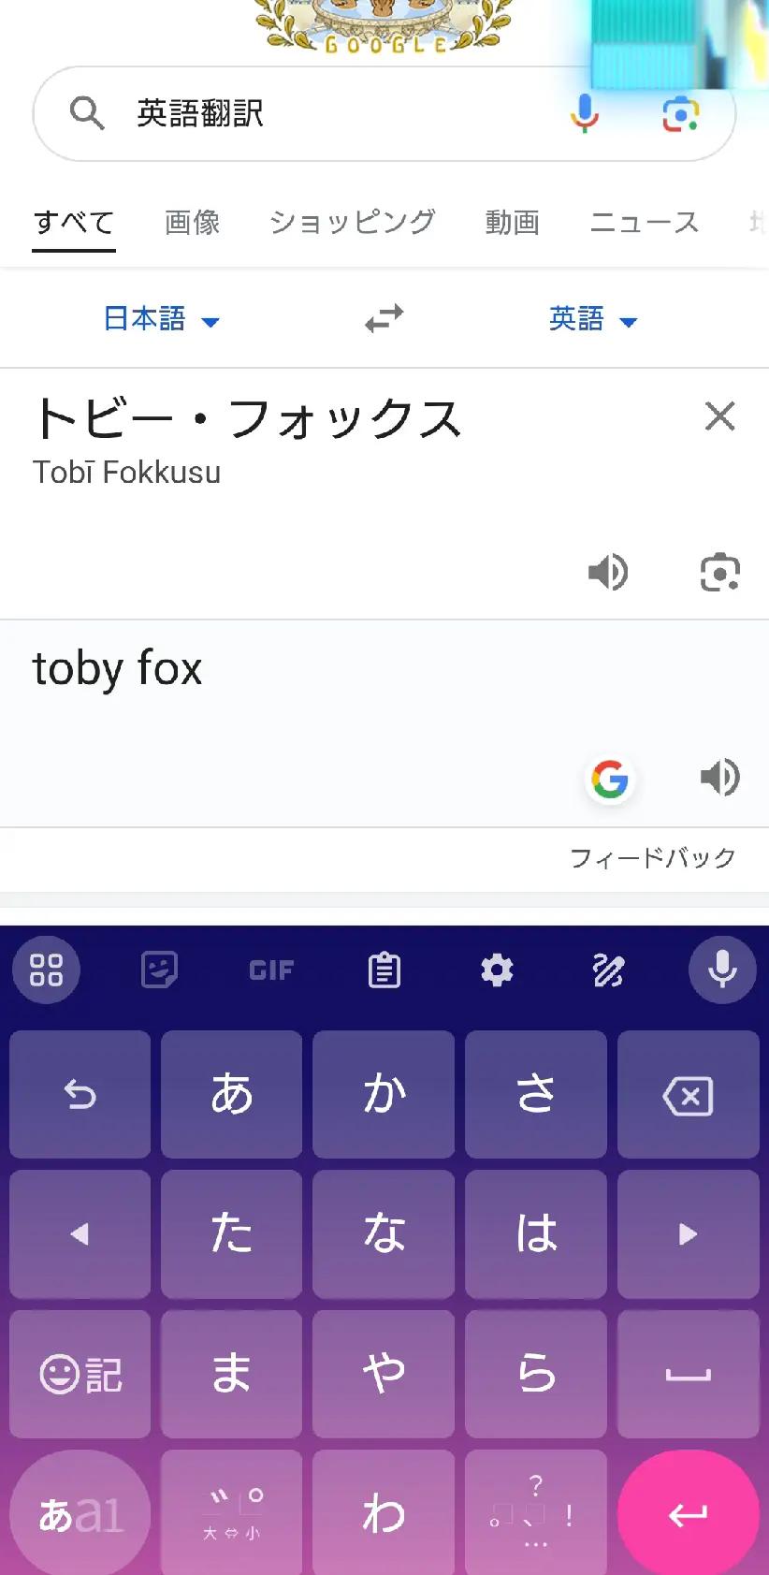
Task: Open keyboard settings gear
Action: click(x=497, y=970)
